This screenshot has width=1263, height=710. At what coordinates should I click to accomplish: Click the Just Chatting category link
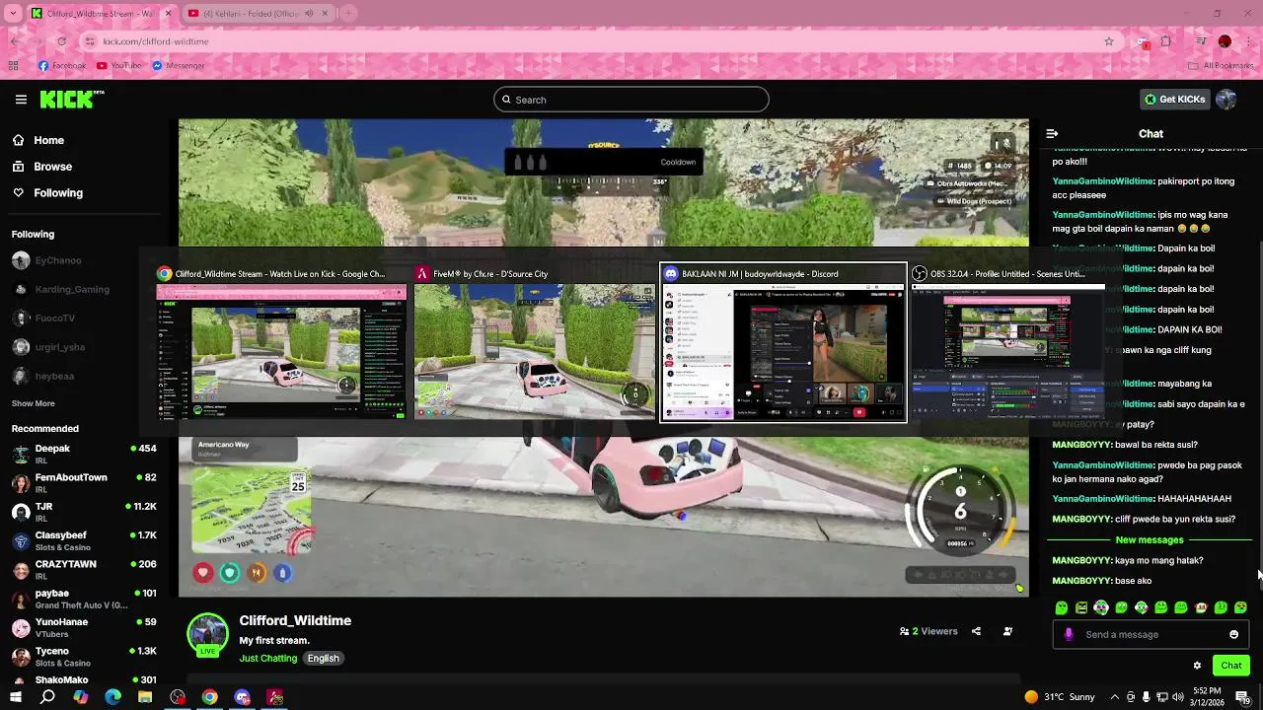267,658
